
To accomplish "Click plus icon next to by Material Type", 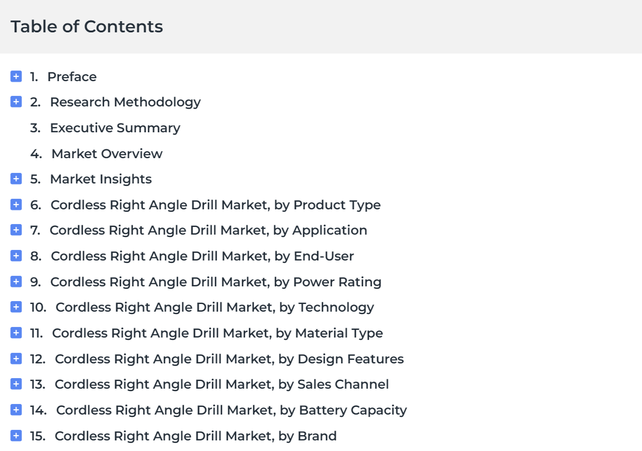I will click(16, 333).
